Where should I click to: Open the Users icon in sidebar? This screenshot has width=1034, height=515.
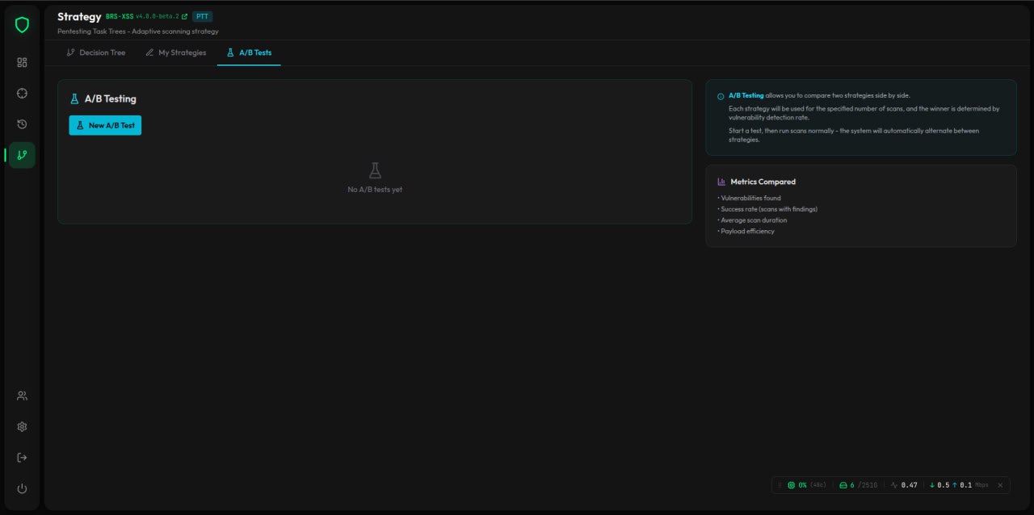click(22, 396)
